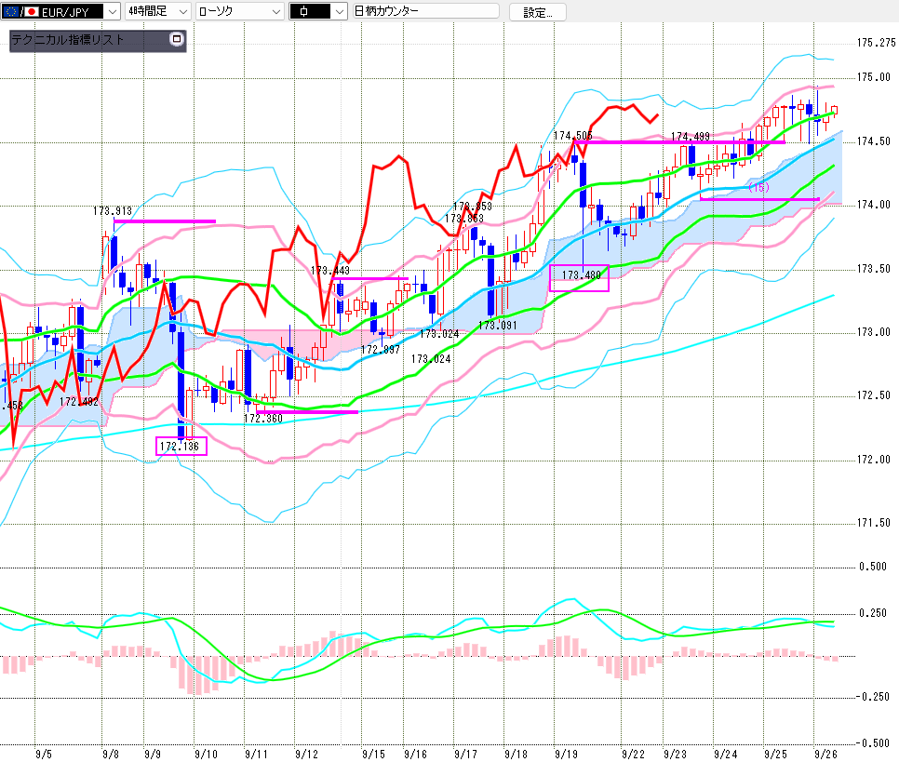Viewport: 899px width, 762px height.
Task: Click expand icon on テクニカル指標リスト panel
Action: point(177,40)
